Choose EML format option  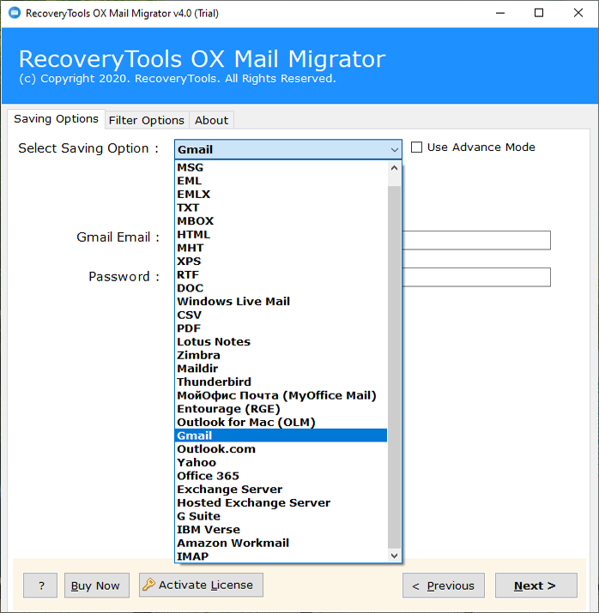tap(281, 181)
